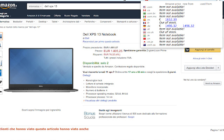Click the US flag icon for .com

point(145,7)
